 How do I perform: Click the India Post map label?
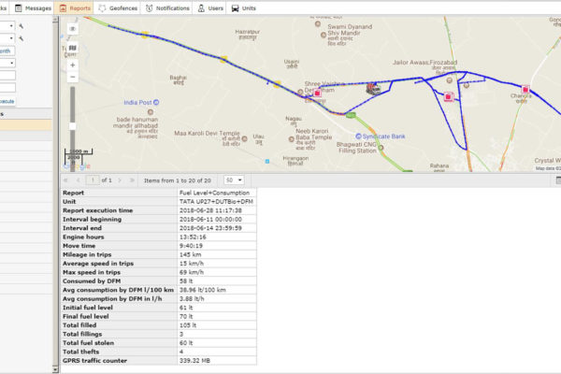click(140, 102)
